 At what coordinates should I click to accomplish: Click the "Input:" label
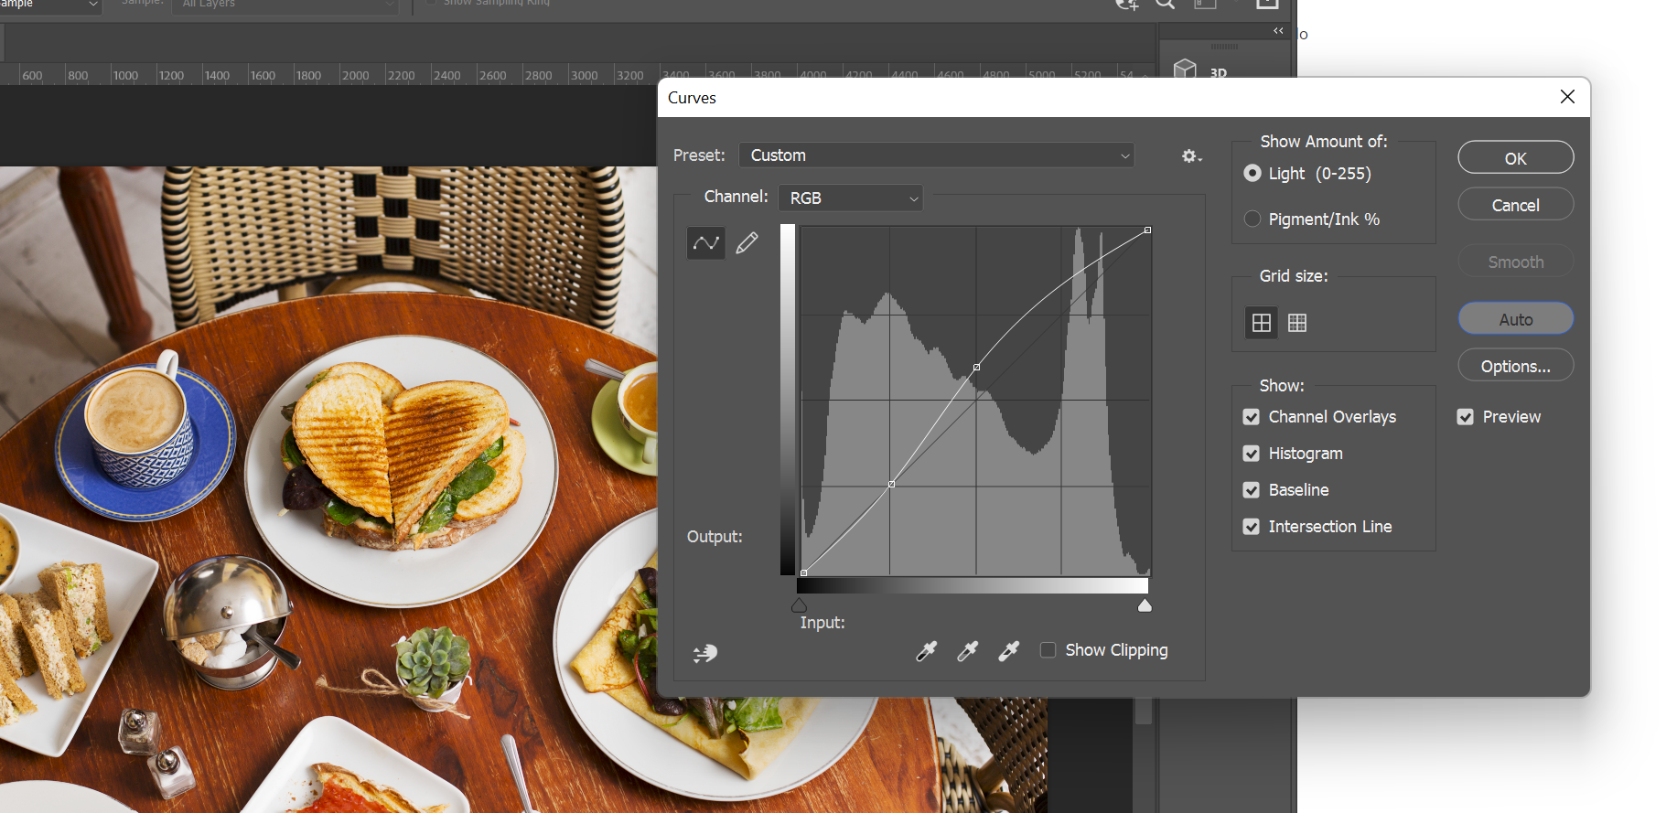[x=822, y=623]
